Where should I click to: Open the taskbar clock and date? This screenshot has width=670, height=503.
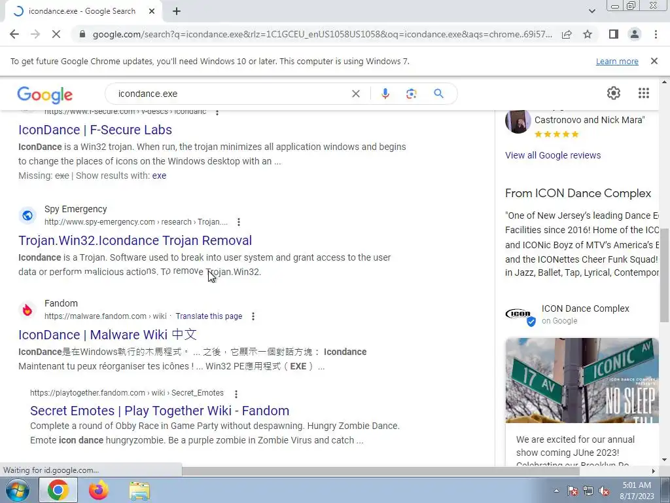[637, 491]
